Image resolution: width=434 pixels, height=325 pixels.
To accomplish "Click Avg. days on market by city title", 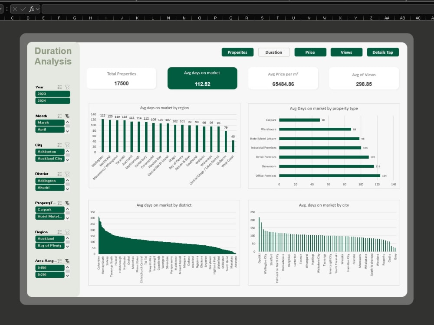I will 324,205.
